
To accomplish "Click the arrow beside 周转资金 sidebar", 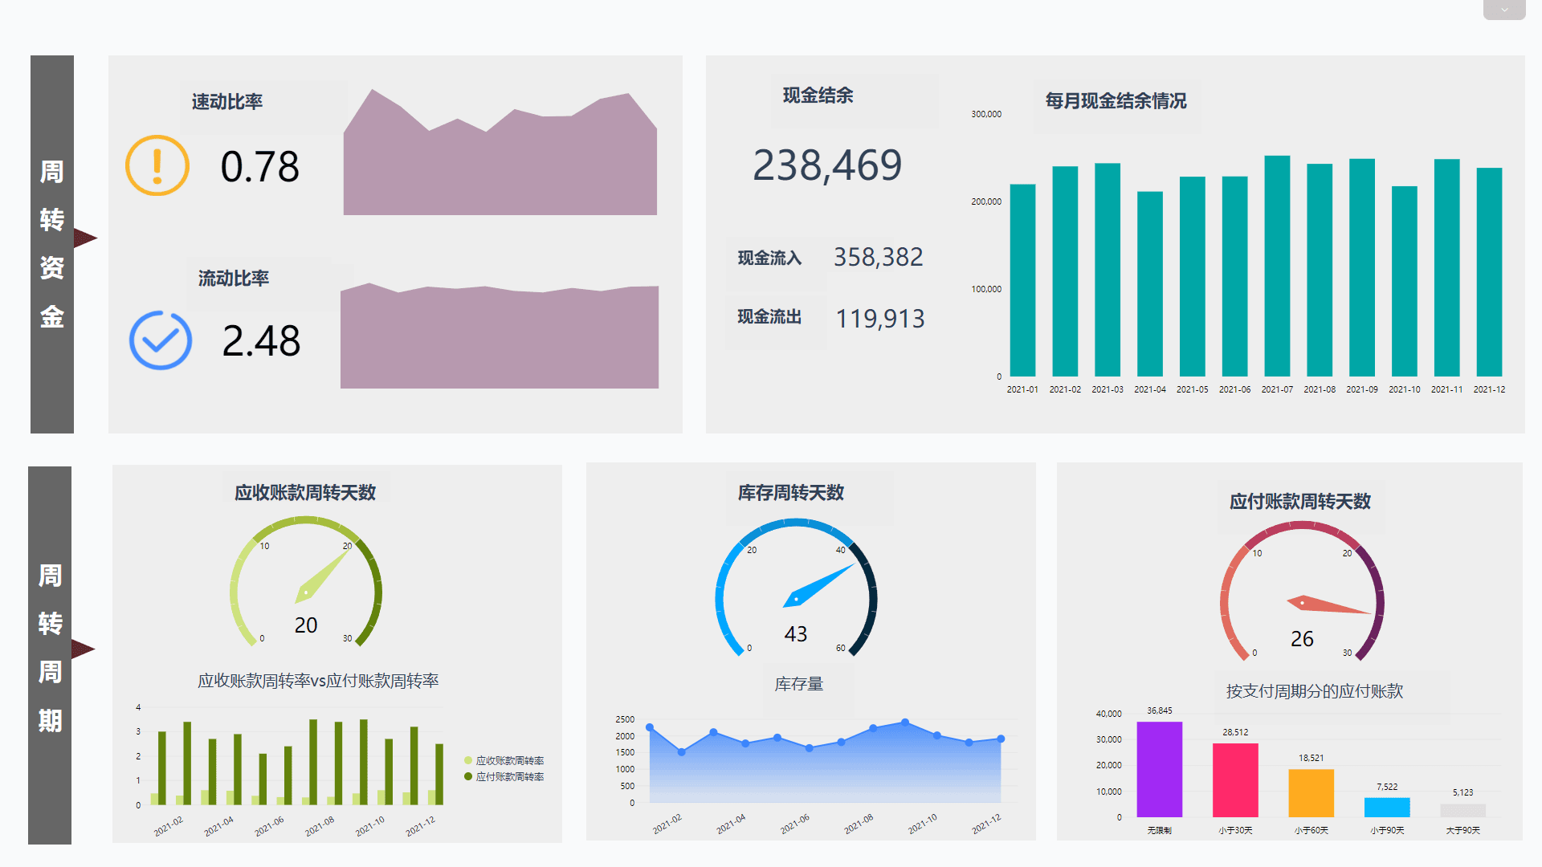I will click(x=85, y=238).
